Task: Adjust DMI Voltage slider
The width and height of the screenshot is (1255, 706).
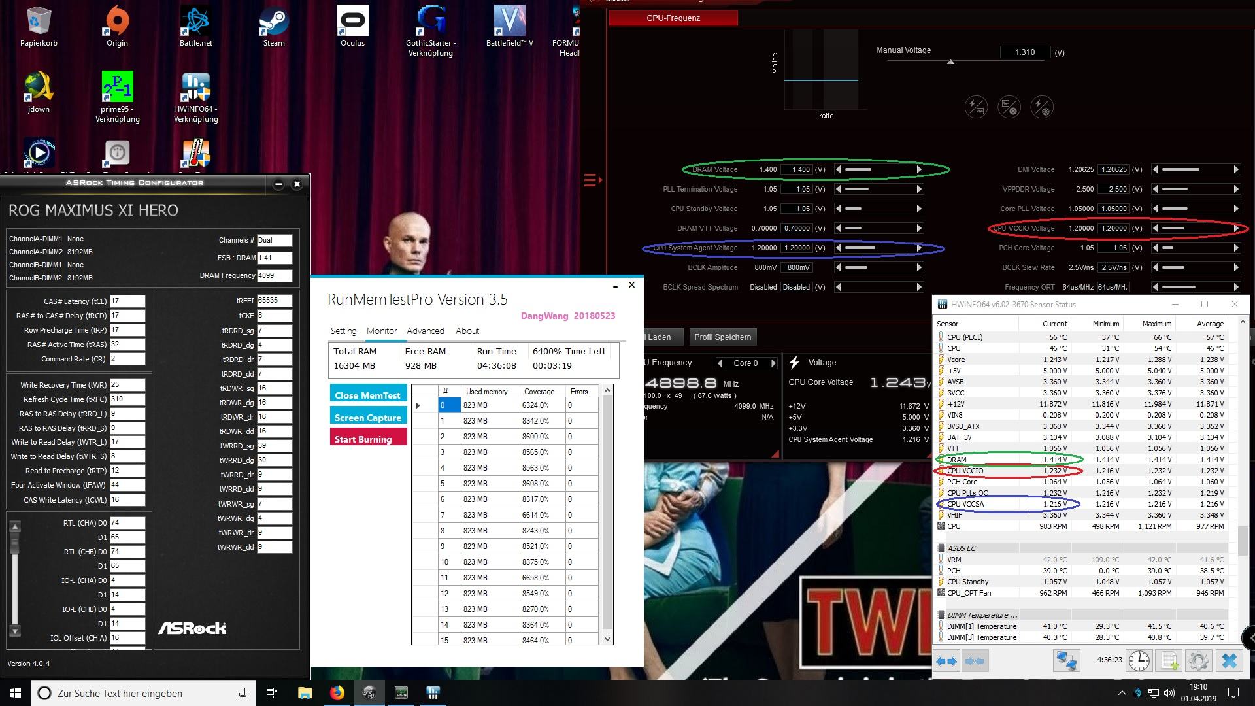Action: 1195,169
